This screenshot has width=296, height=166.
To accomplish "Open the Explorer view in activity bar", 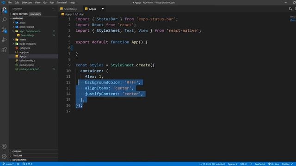I will pyautogui.click(x=4, y=10).
